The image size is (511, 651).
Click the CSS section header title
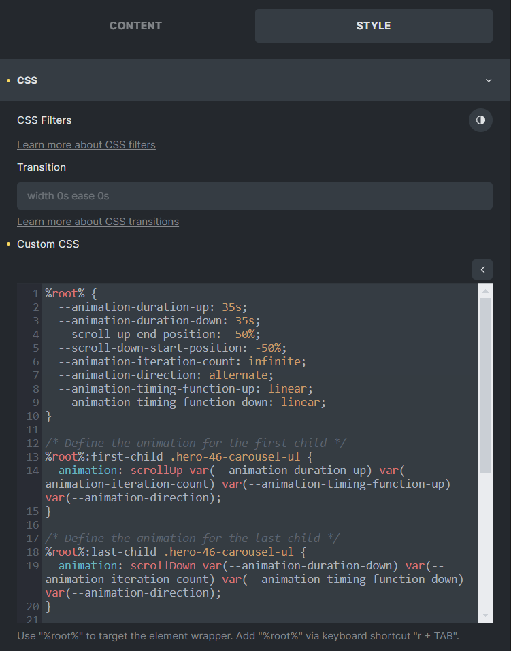point(27,80)
